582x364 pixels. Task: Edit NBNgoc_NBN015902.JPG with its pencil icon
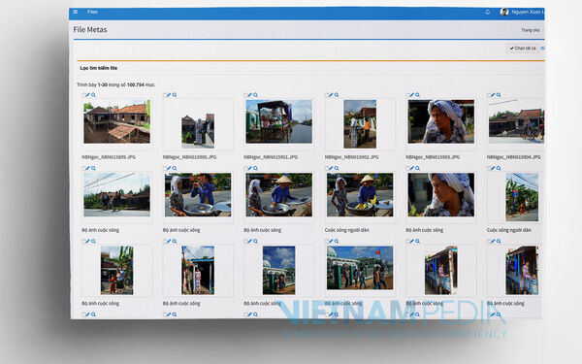[x=331, y=95]
